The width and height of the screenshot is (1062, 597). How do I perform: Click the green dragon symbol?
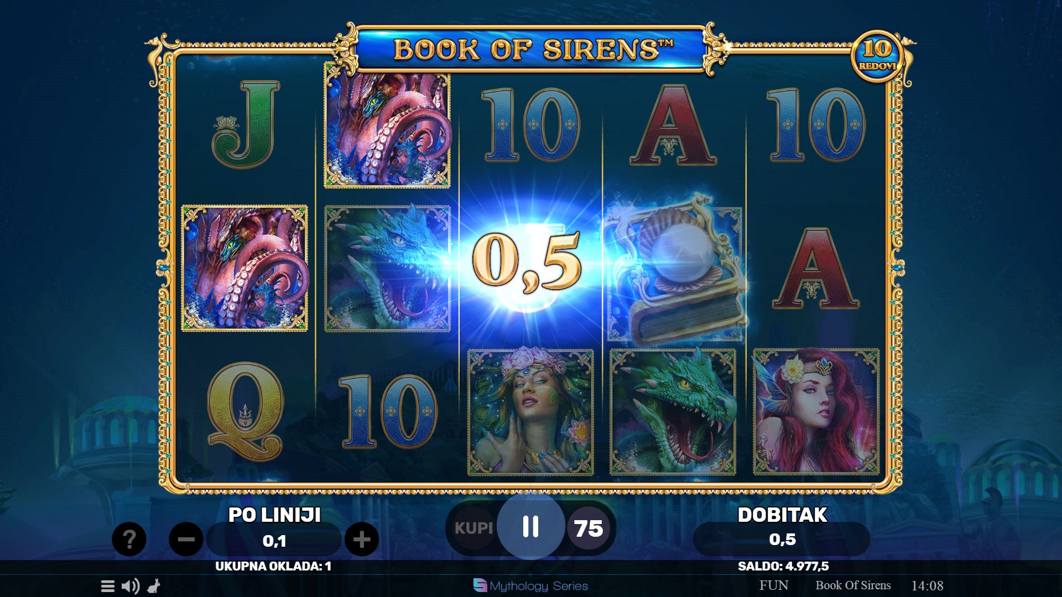click(673, 411)
